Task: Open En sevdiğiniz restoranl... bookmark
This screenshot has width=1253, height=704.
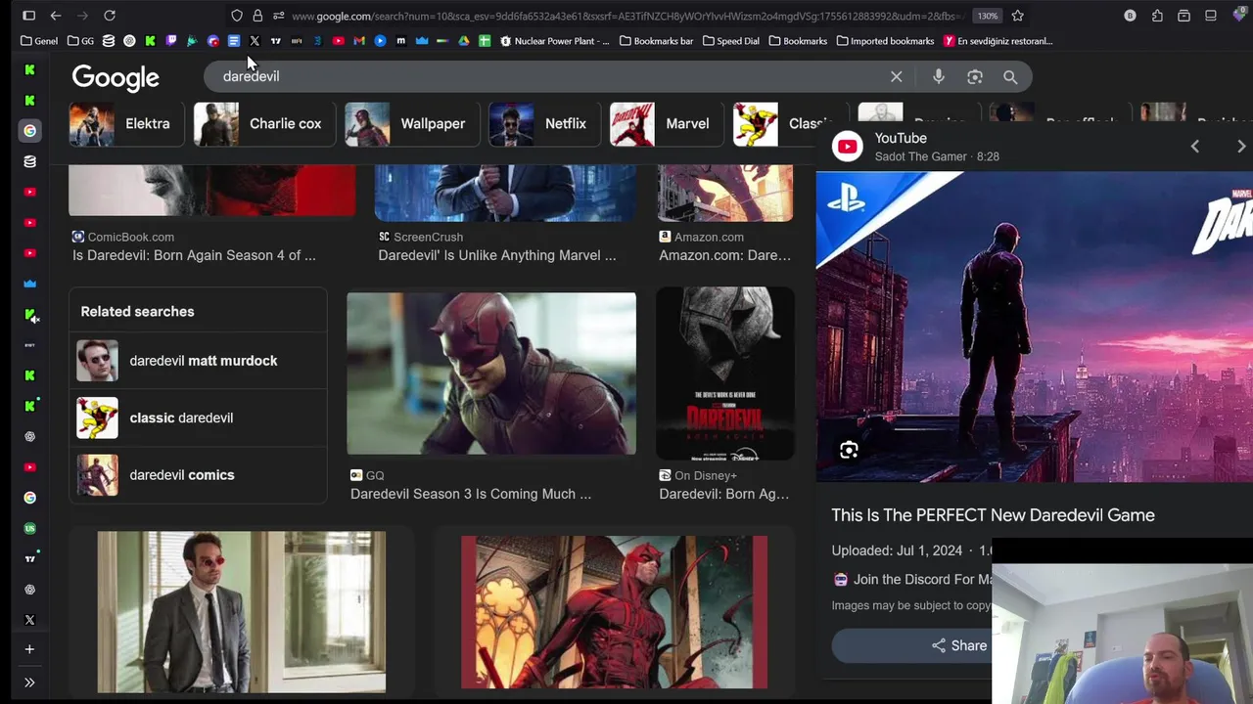Action: [998, 41]
